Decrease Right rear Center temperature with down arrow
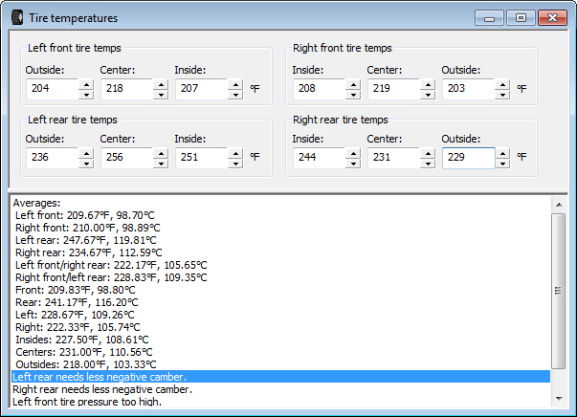Viewport: 577px width, 417px height. (x=428, y=164)
